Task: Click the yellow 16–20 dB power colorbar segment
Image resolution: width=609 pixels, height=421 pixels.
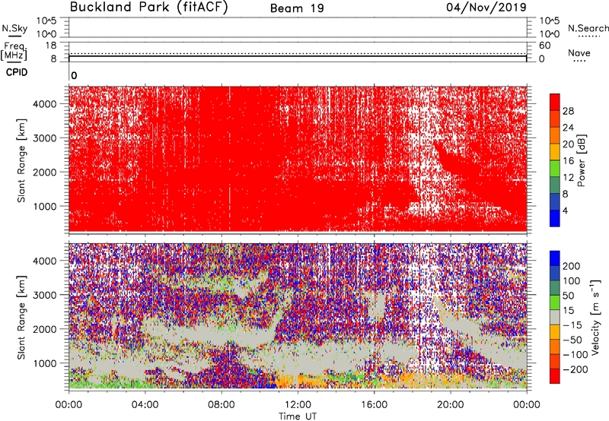Action: pyautogui.click(x=555, y=152)
